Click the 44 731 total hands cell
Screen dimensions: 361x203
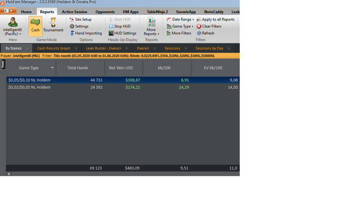pos(96,80)
